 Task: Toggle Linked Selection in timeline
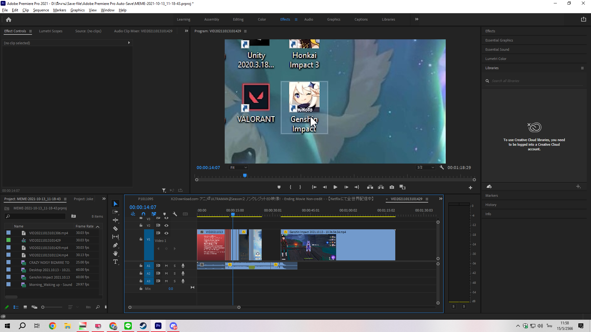click(x=154, y=214)
